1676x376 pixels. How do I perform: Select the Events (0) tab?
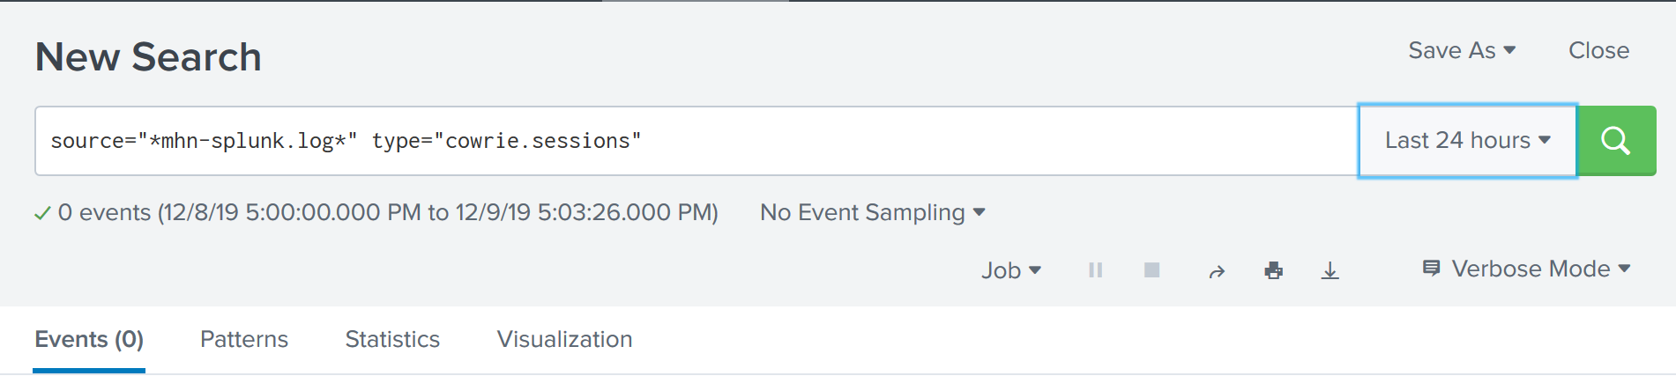(89, 339)
